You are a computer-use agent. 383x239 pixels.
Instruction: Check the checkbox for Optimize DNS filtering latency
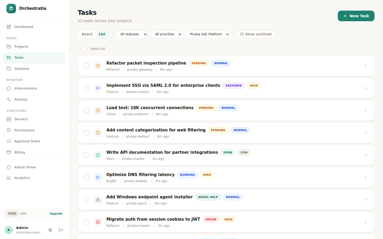[86, 177]
